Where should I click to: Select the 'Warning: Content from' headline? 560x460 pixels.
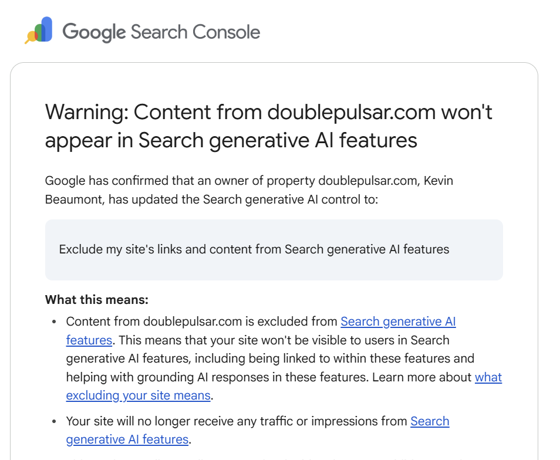[x=154, y=112]
